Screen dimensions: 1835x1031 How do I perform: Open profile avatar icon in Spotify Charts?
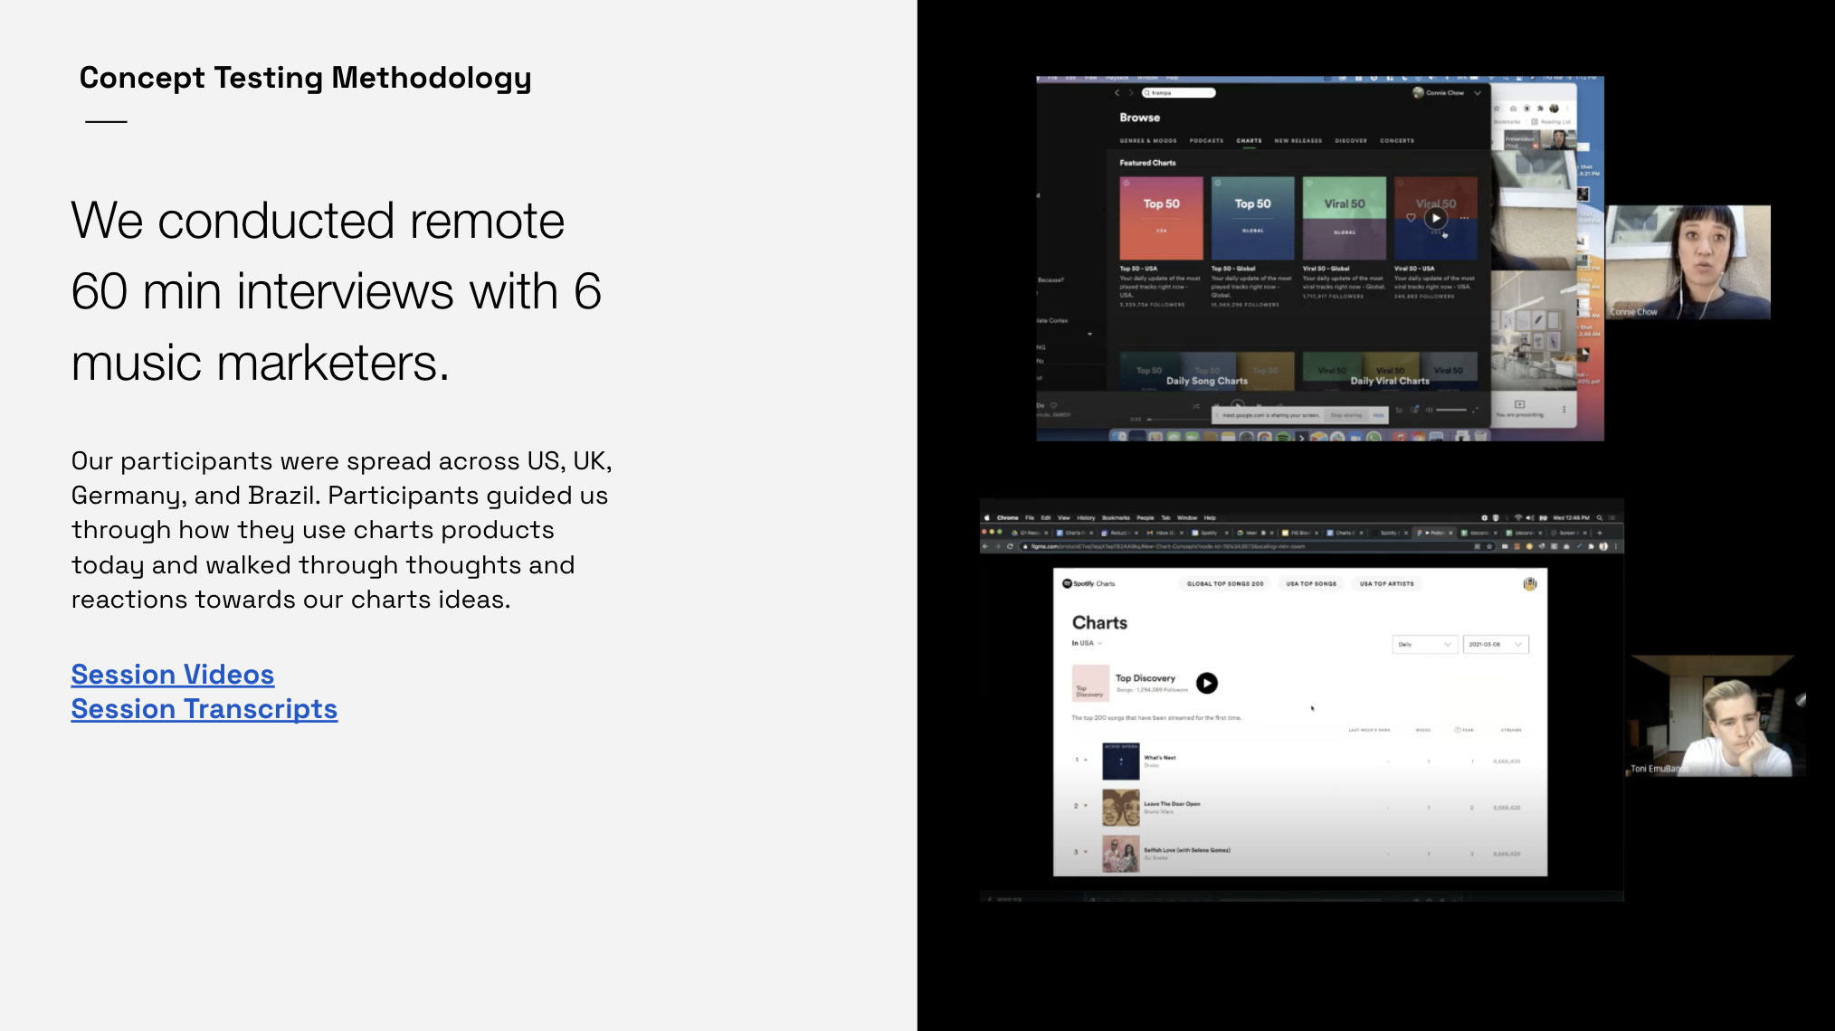click(x=1529, y=583)
